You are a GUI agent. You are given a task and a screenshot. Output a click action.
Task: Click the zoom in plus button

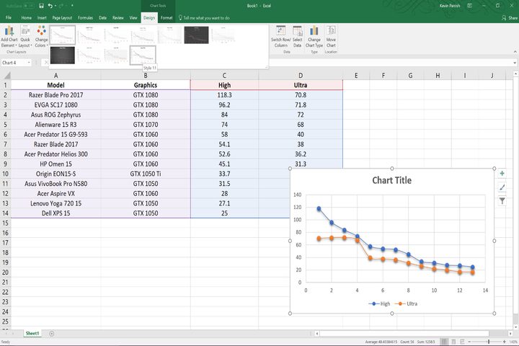tap(504, 342)
